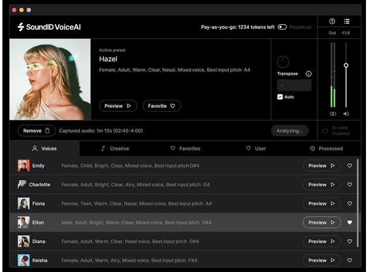Viewport: 369px width, 272px height.
Task: Click the AI voice power icon
Action: coord(325,131)
